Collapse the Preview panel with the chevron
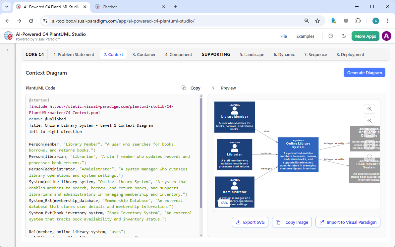This screenshot has height=247, width=395. click(x=213, y=88)
